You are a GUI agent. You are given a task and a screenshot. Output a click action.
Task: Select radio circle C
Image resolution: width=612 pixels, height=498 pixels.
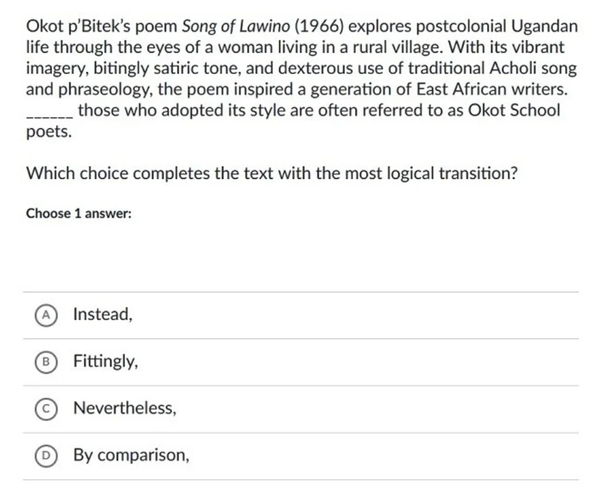click(46, 409)
